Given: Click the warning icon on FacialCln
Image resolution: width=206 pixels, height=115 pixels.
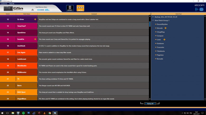Looking at the screenshot, I should point(35,39).
